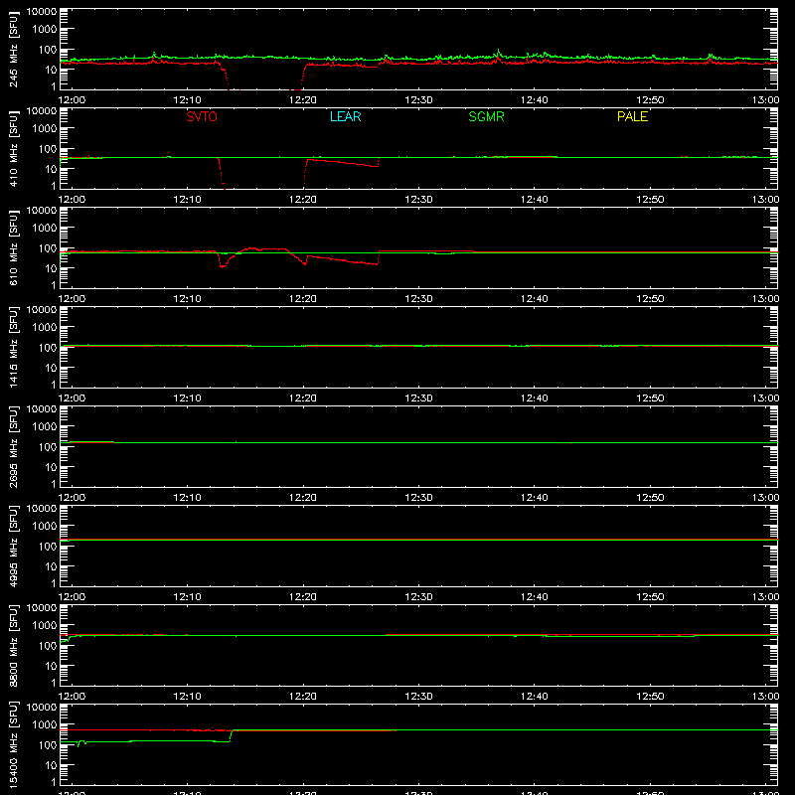This screenshot has height=795, width=795.
Task: Select the 15400 MHz [SFU] axis label
Action: click(13, 744)
